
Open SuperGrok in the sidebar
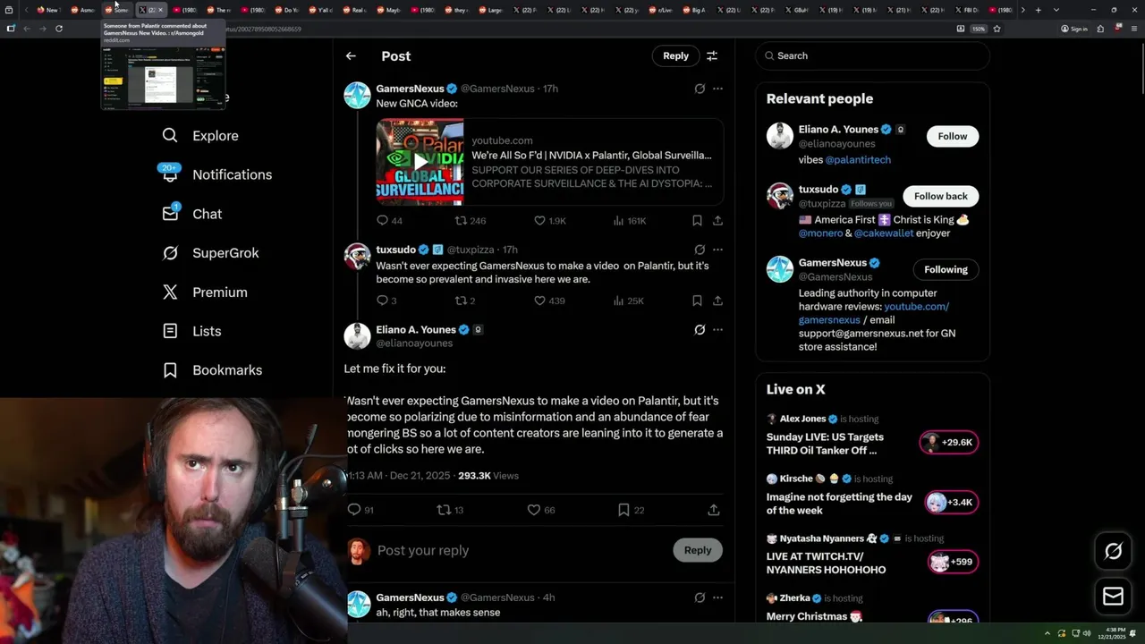210,253
